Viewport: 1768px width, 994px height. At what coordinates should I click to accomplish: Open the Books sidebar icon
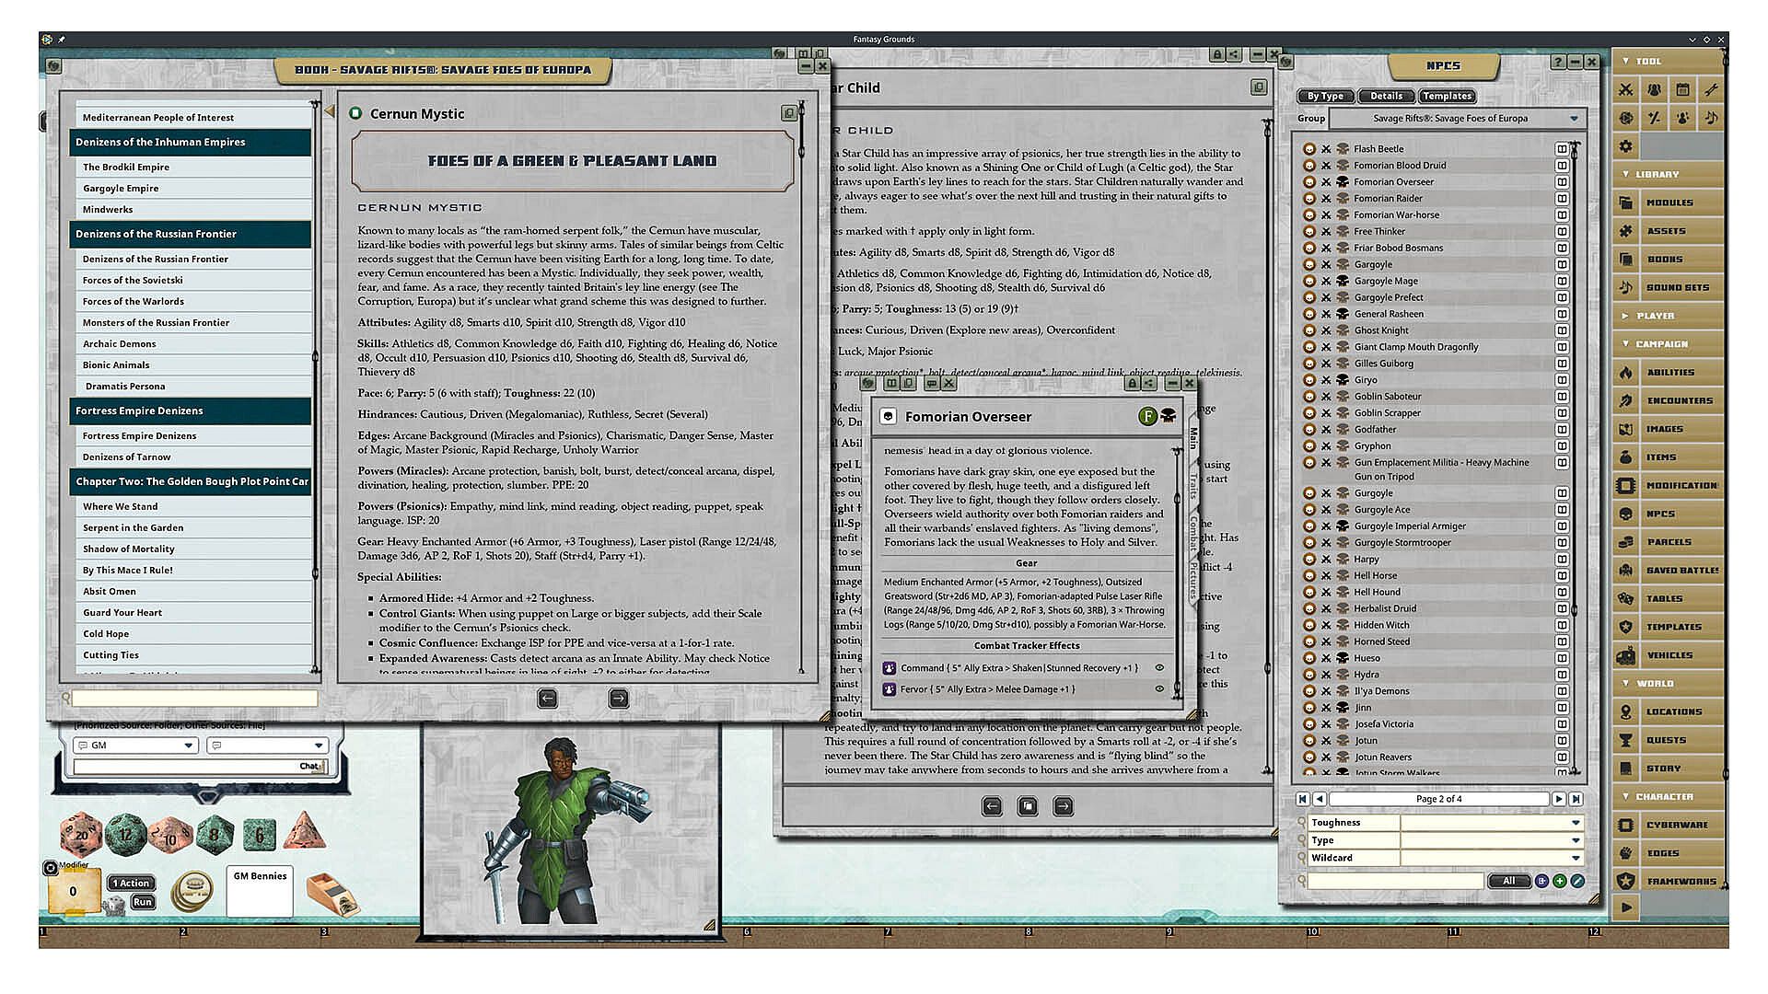(1626, 260)
